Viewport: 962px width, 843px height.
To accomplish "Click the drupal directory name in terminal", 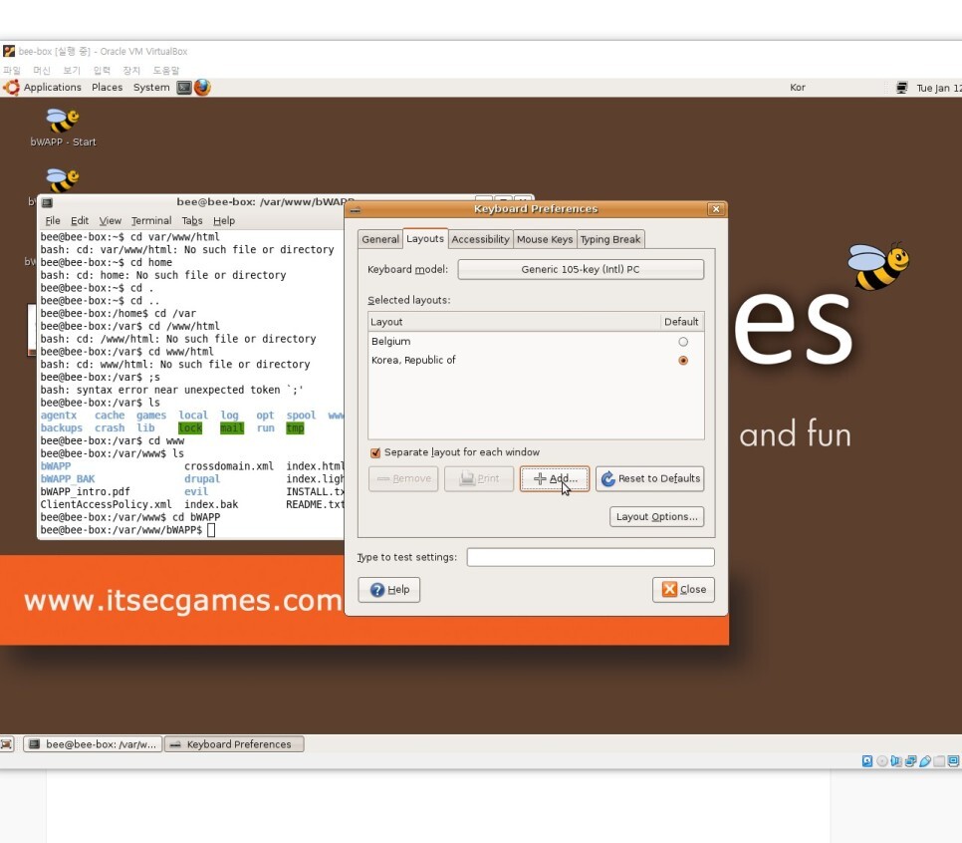I will [202, 479].
